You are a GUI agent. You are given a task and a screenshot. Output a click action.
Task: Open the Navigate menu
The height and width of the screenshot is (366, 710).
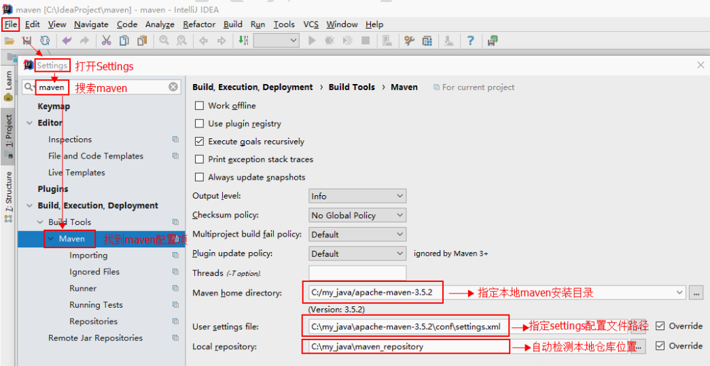91,24
